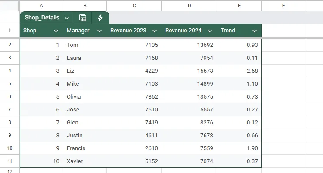Select column A header
This screenshot has height=173, width=323.
(x=41, y=6)
